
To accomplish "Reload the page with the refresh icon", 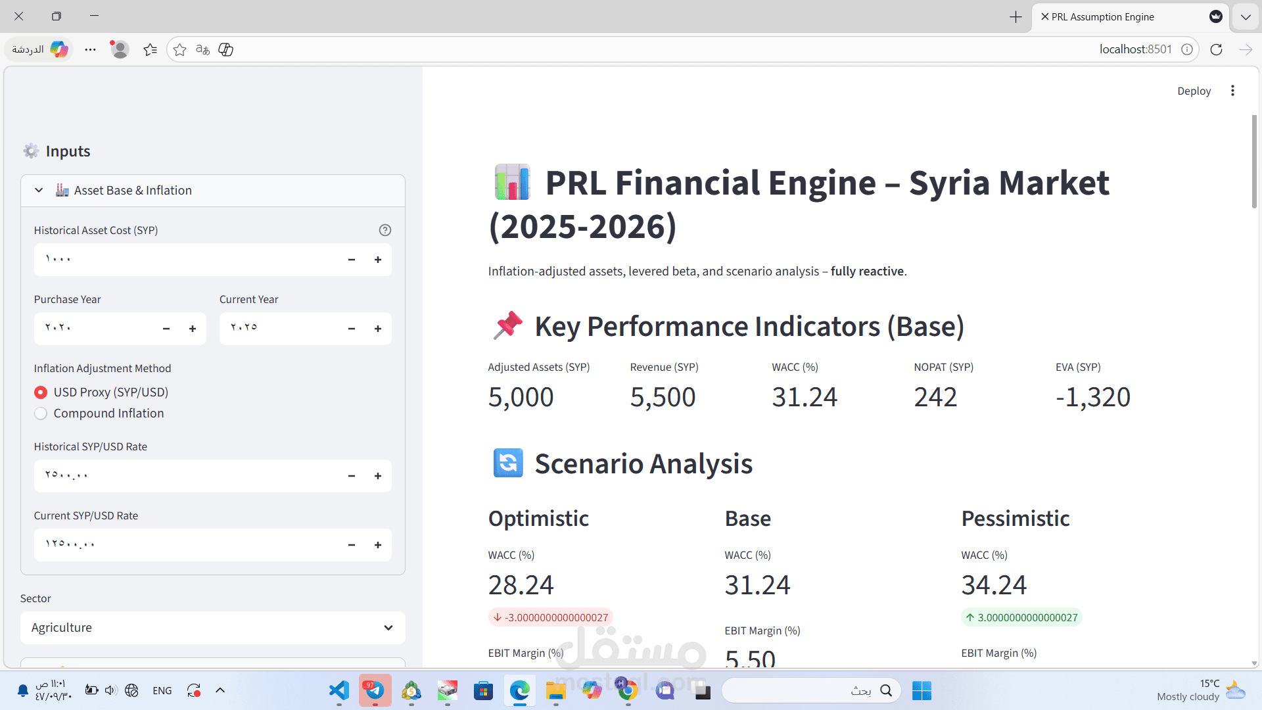I will pos(1216,49).
